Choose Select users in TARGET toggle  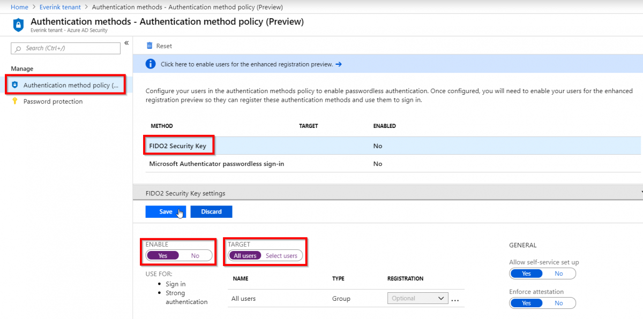pyautogui.click(x=281, y=256)
